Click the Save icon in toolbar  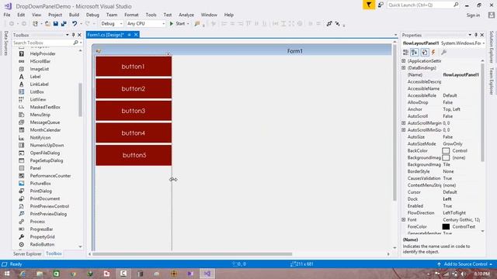coord(56,24)
